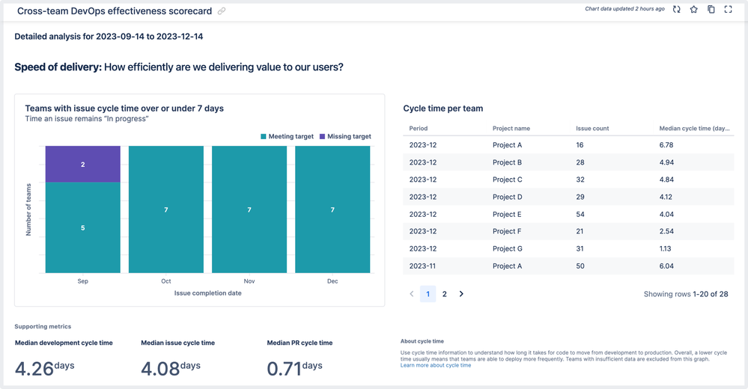Copy the scorecard link icon beside title
This screenshot has width=748, height=389.
coord(222,11)
